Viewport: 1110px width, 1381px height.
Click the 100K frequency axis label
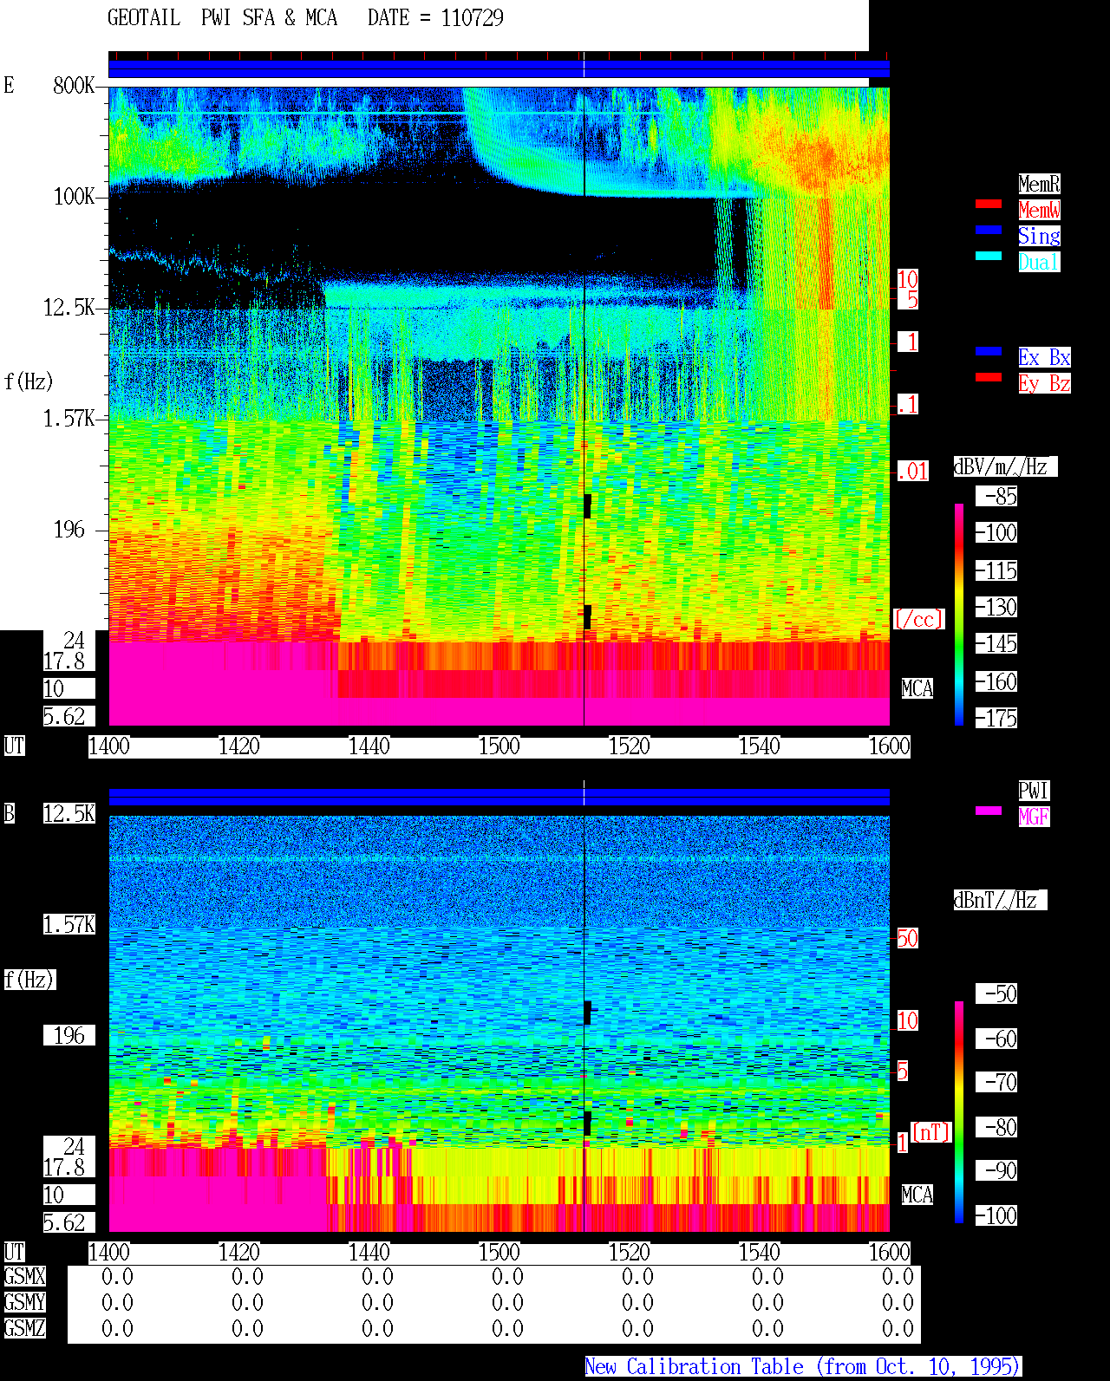coord(74,196)
